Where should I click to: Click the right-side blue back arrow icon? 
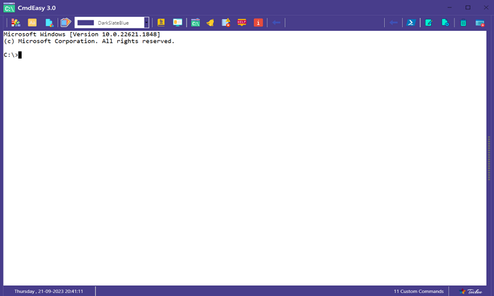(393, 23)
